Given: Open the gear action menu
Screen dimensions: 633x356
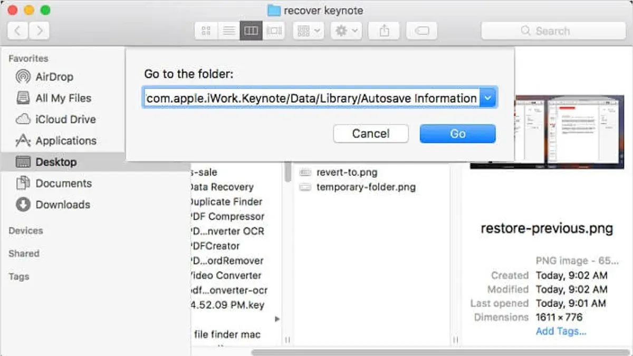Looking at the screenshot, I should pyautogui.click(x=346, y=31).
